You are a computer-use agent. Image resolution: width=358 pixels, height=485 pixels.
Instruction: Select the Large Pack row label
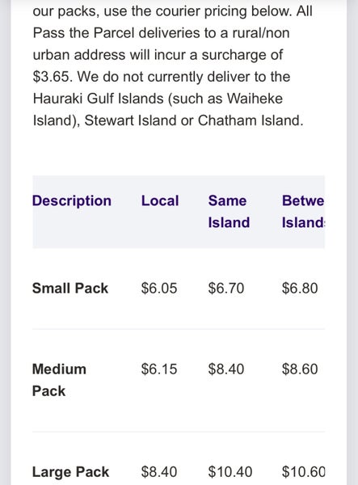coord(71,472)
